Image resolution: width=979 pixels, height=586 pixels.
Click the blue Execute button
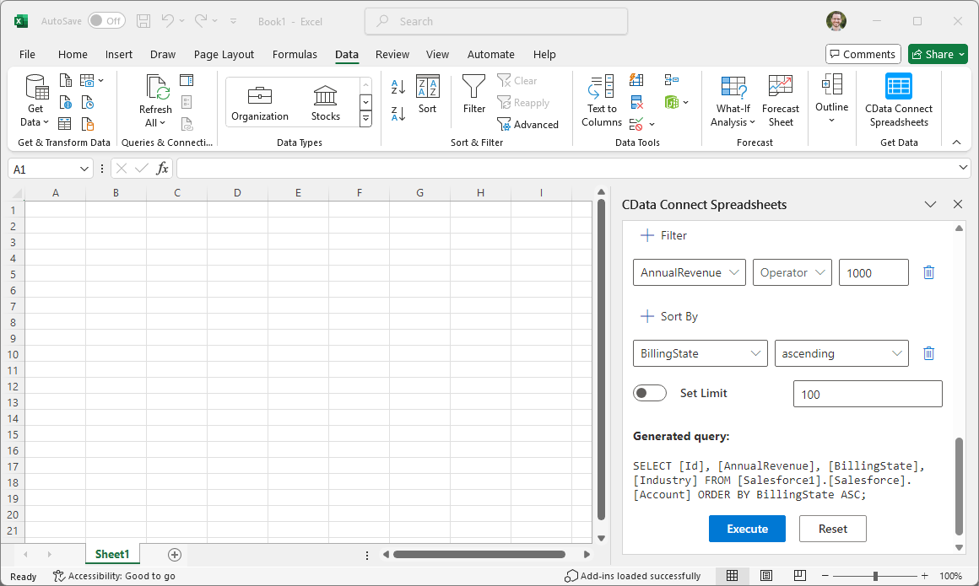click(x=747, y=529)
